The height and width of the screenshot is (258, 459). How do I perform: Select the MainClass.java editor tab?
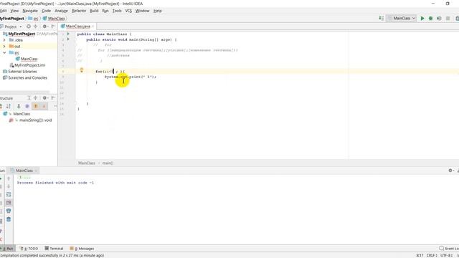click(x=78, y=27)
